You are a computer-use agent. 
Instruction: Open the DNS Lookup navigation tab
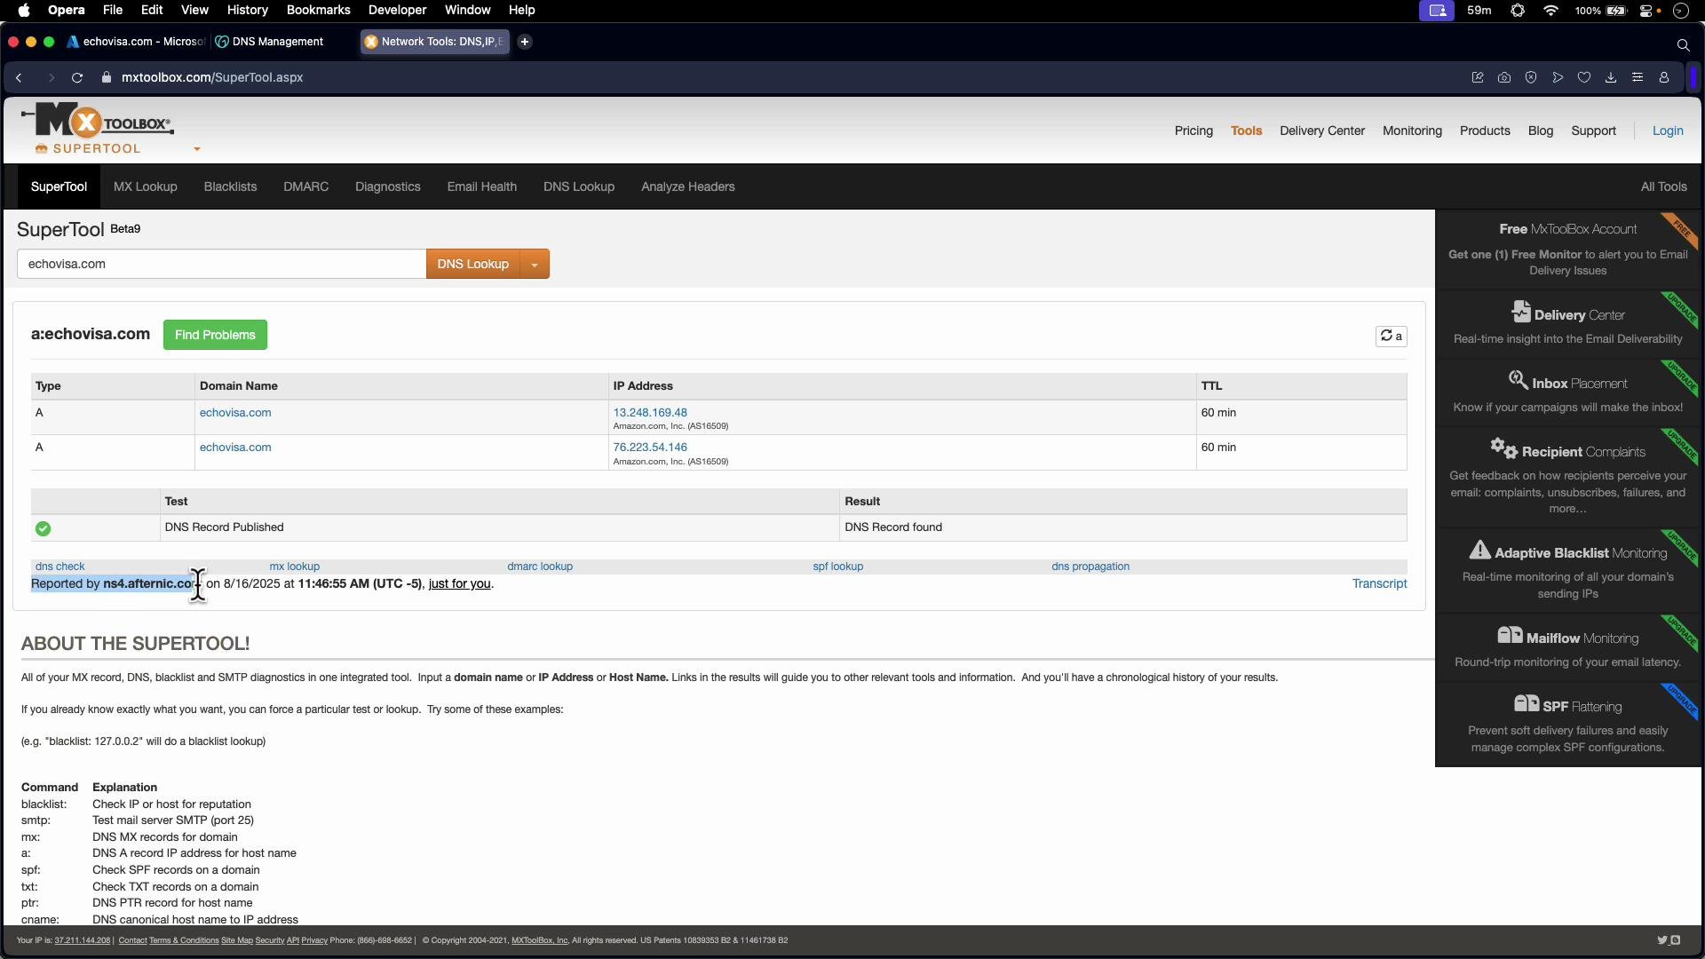pyautogui.click(x=579, y=187)
